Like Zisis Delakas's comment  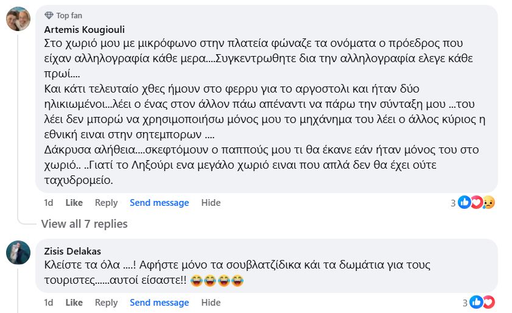point(74,303)
